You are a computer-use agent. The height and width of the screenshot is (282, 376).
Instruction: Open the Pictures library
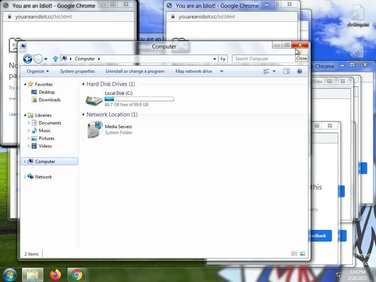[47, 138]
